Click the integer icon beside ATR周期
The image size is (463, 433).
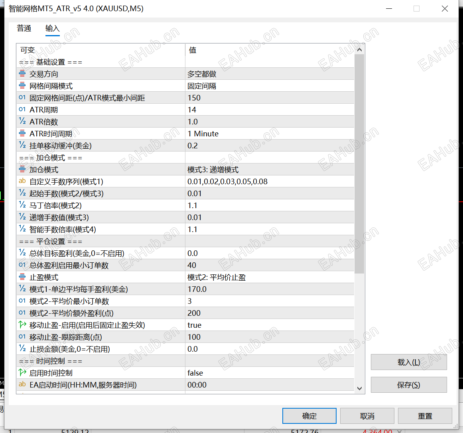(x=22, y=110)
